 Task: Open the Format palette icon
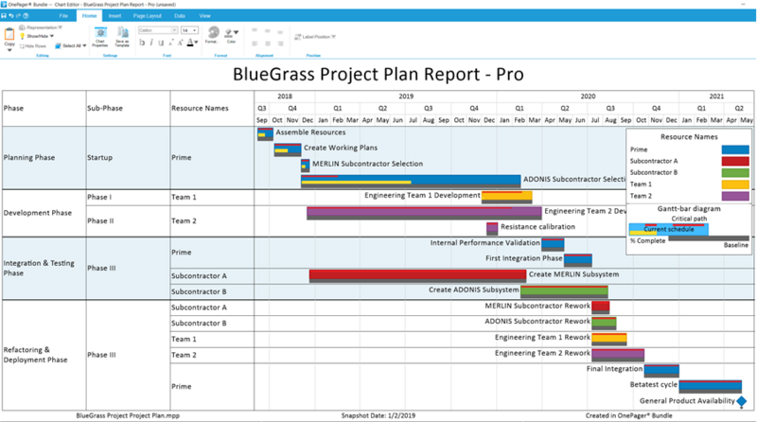(x=212, y=32)
